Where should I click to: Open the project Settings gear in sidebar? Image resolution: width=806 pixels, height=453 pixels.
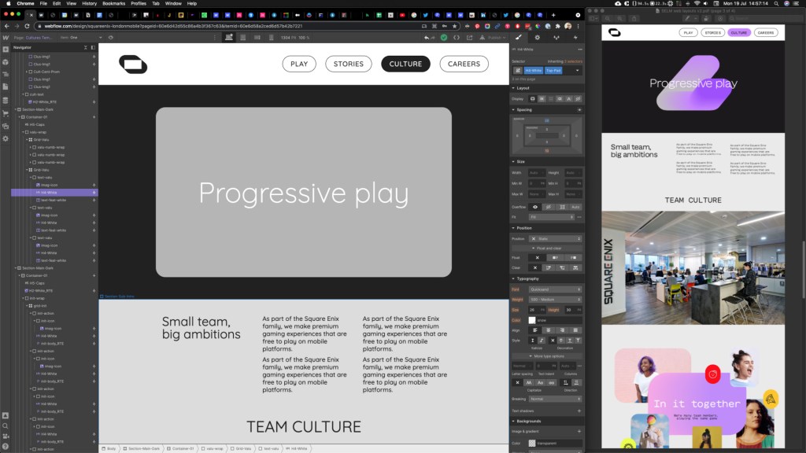coord(6,138)
